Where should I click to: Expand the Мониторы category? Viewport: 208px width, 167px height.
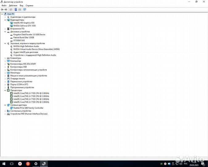[5, 73]
